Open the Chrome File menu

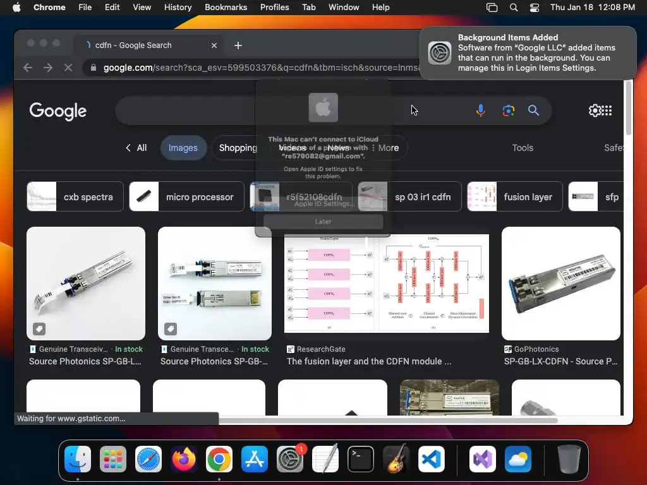tap(85, 8)
